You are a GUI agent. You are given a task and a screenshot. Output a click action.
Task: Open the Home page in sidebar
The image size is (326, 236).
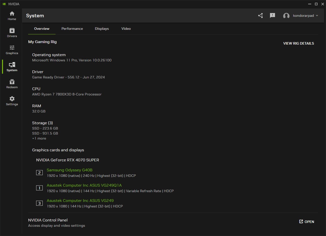[12, 16]
